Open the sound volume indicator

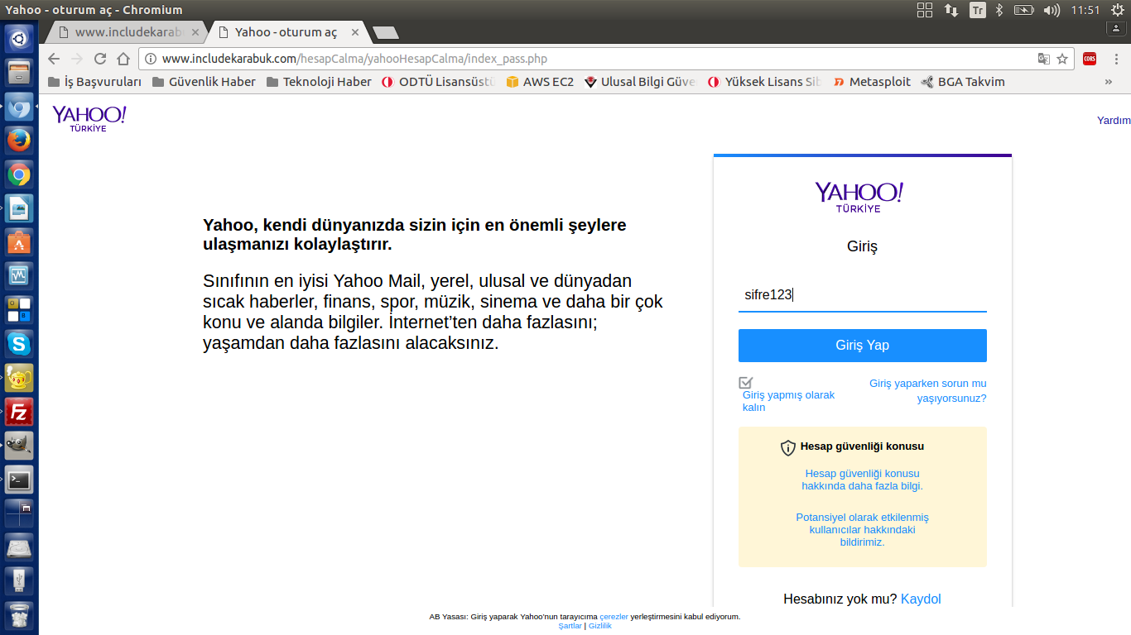click(x=1052, y=10)
